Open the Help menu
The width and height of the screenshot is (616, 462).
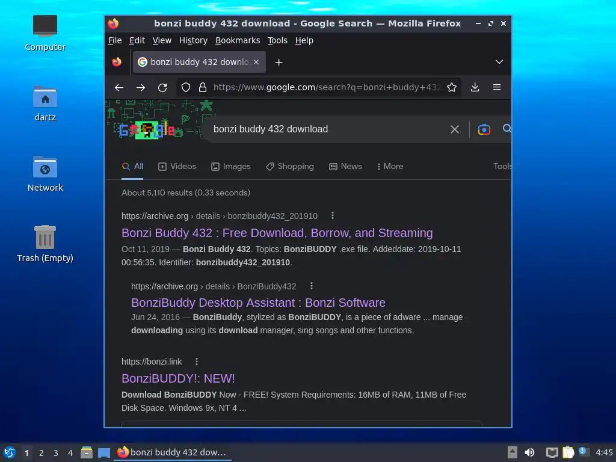tap(304, 40)
